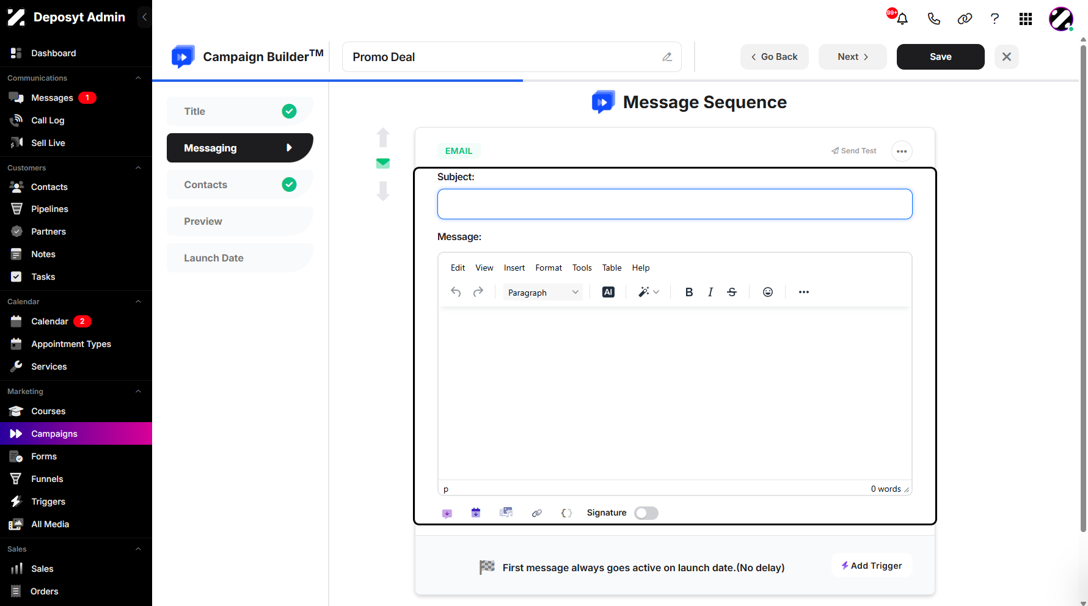Go to the Launch Date step

click(x=240, y=258)
